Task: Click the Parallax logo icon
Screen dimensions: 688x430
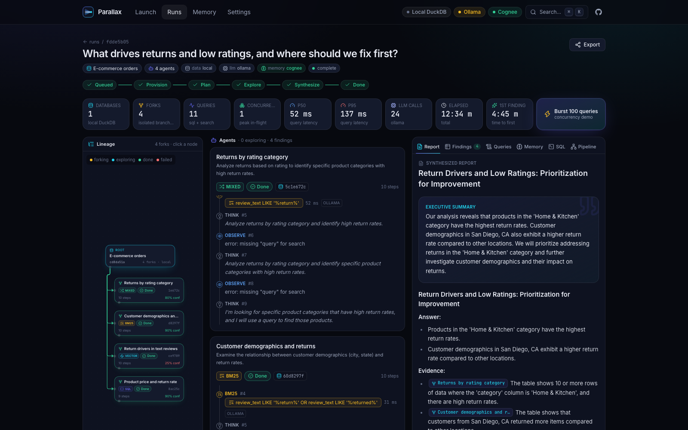Action: tap(88, 12)
